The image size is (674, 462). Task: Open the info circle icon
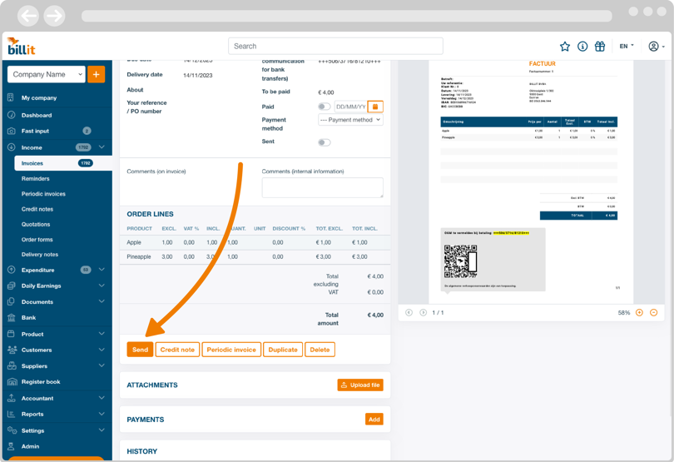pos(582,47)
